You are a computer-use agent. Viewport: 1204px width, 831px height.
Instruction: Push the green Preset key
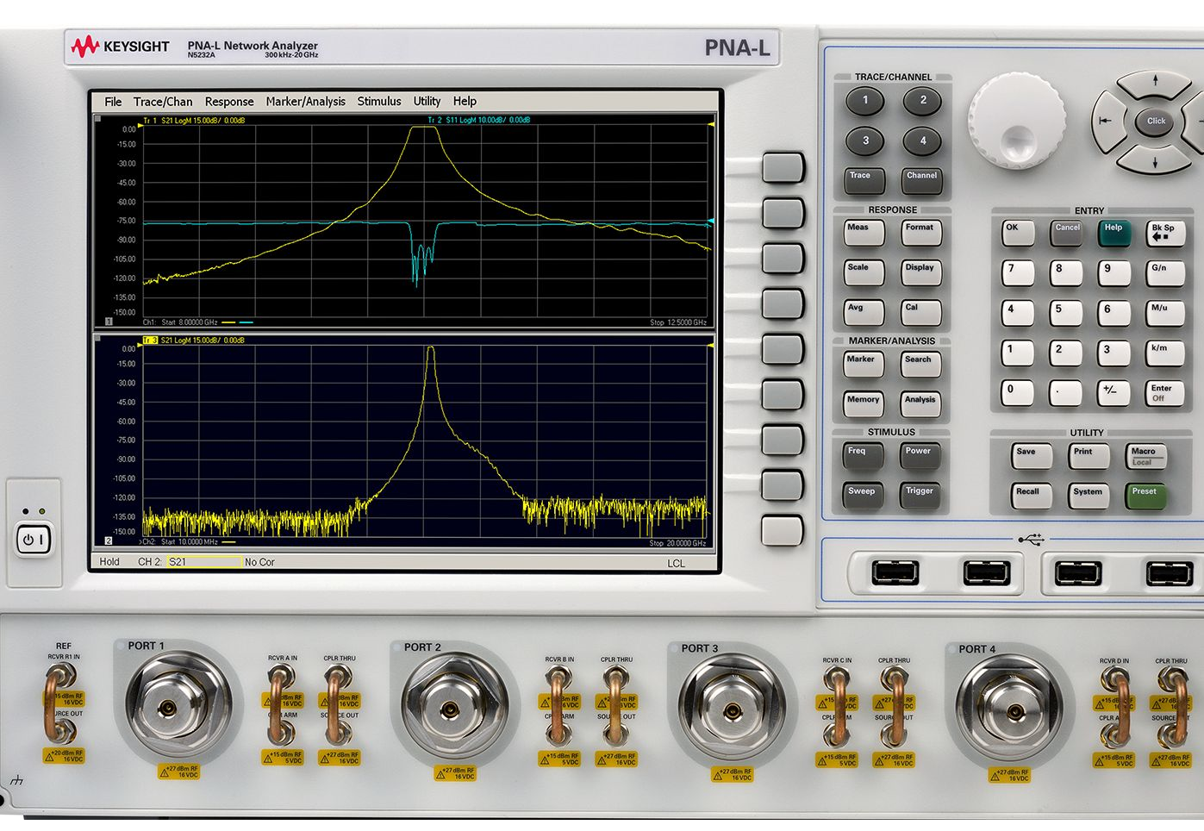(x=1147, y=496)
